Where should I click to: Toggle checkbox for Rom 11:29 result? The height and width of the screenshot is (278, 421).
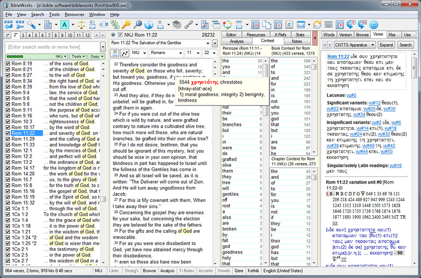(7, 139)
